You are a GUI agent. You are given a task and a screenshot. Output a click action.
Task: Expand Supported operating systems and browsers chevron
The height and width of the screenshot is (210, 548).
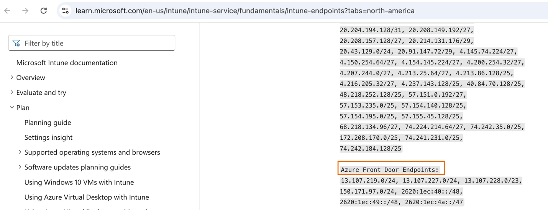pos(20,152)
